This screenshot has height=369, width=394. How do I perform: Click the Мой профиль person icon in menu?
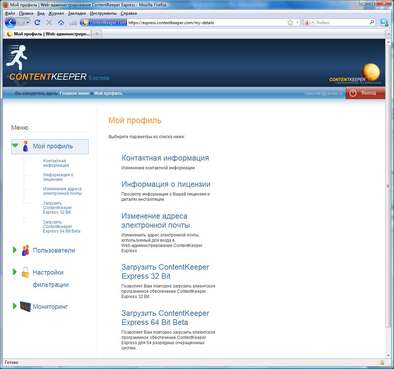point(25,146)
